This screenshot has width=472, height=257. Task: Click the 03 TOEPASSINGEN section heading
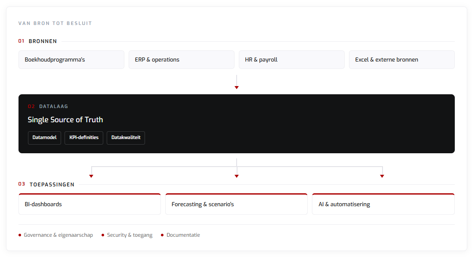[46, 184]
